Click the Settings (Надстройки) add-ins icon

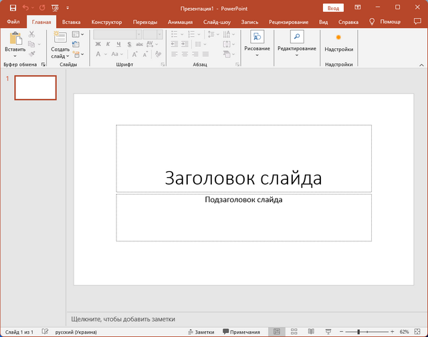pyautogui.click(x=338, y=37)
